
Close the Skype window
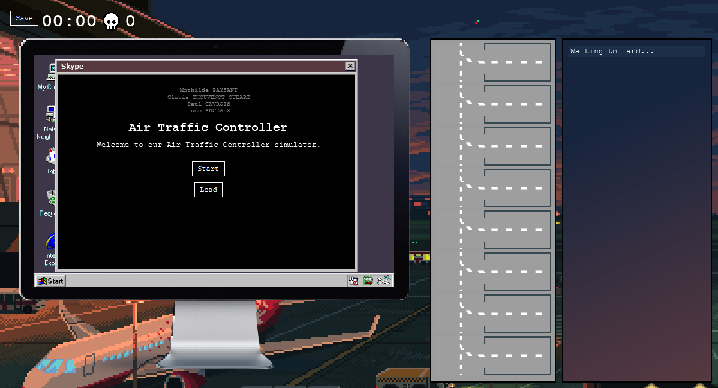point(350,66)
